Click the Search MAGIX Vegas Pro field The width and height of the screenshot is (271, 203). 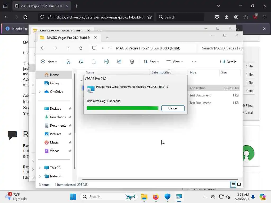[x=222, y=48]
